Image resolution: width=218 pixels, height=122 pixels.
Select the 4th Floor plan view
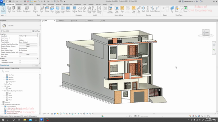coord(11,75)
